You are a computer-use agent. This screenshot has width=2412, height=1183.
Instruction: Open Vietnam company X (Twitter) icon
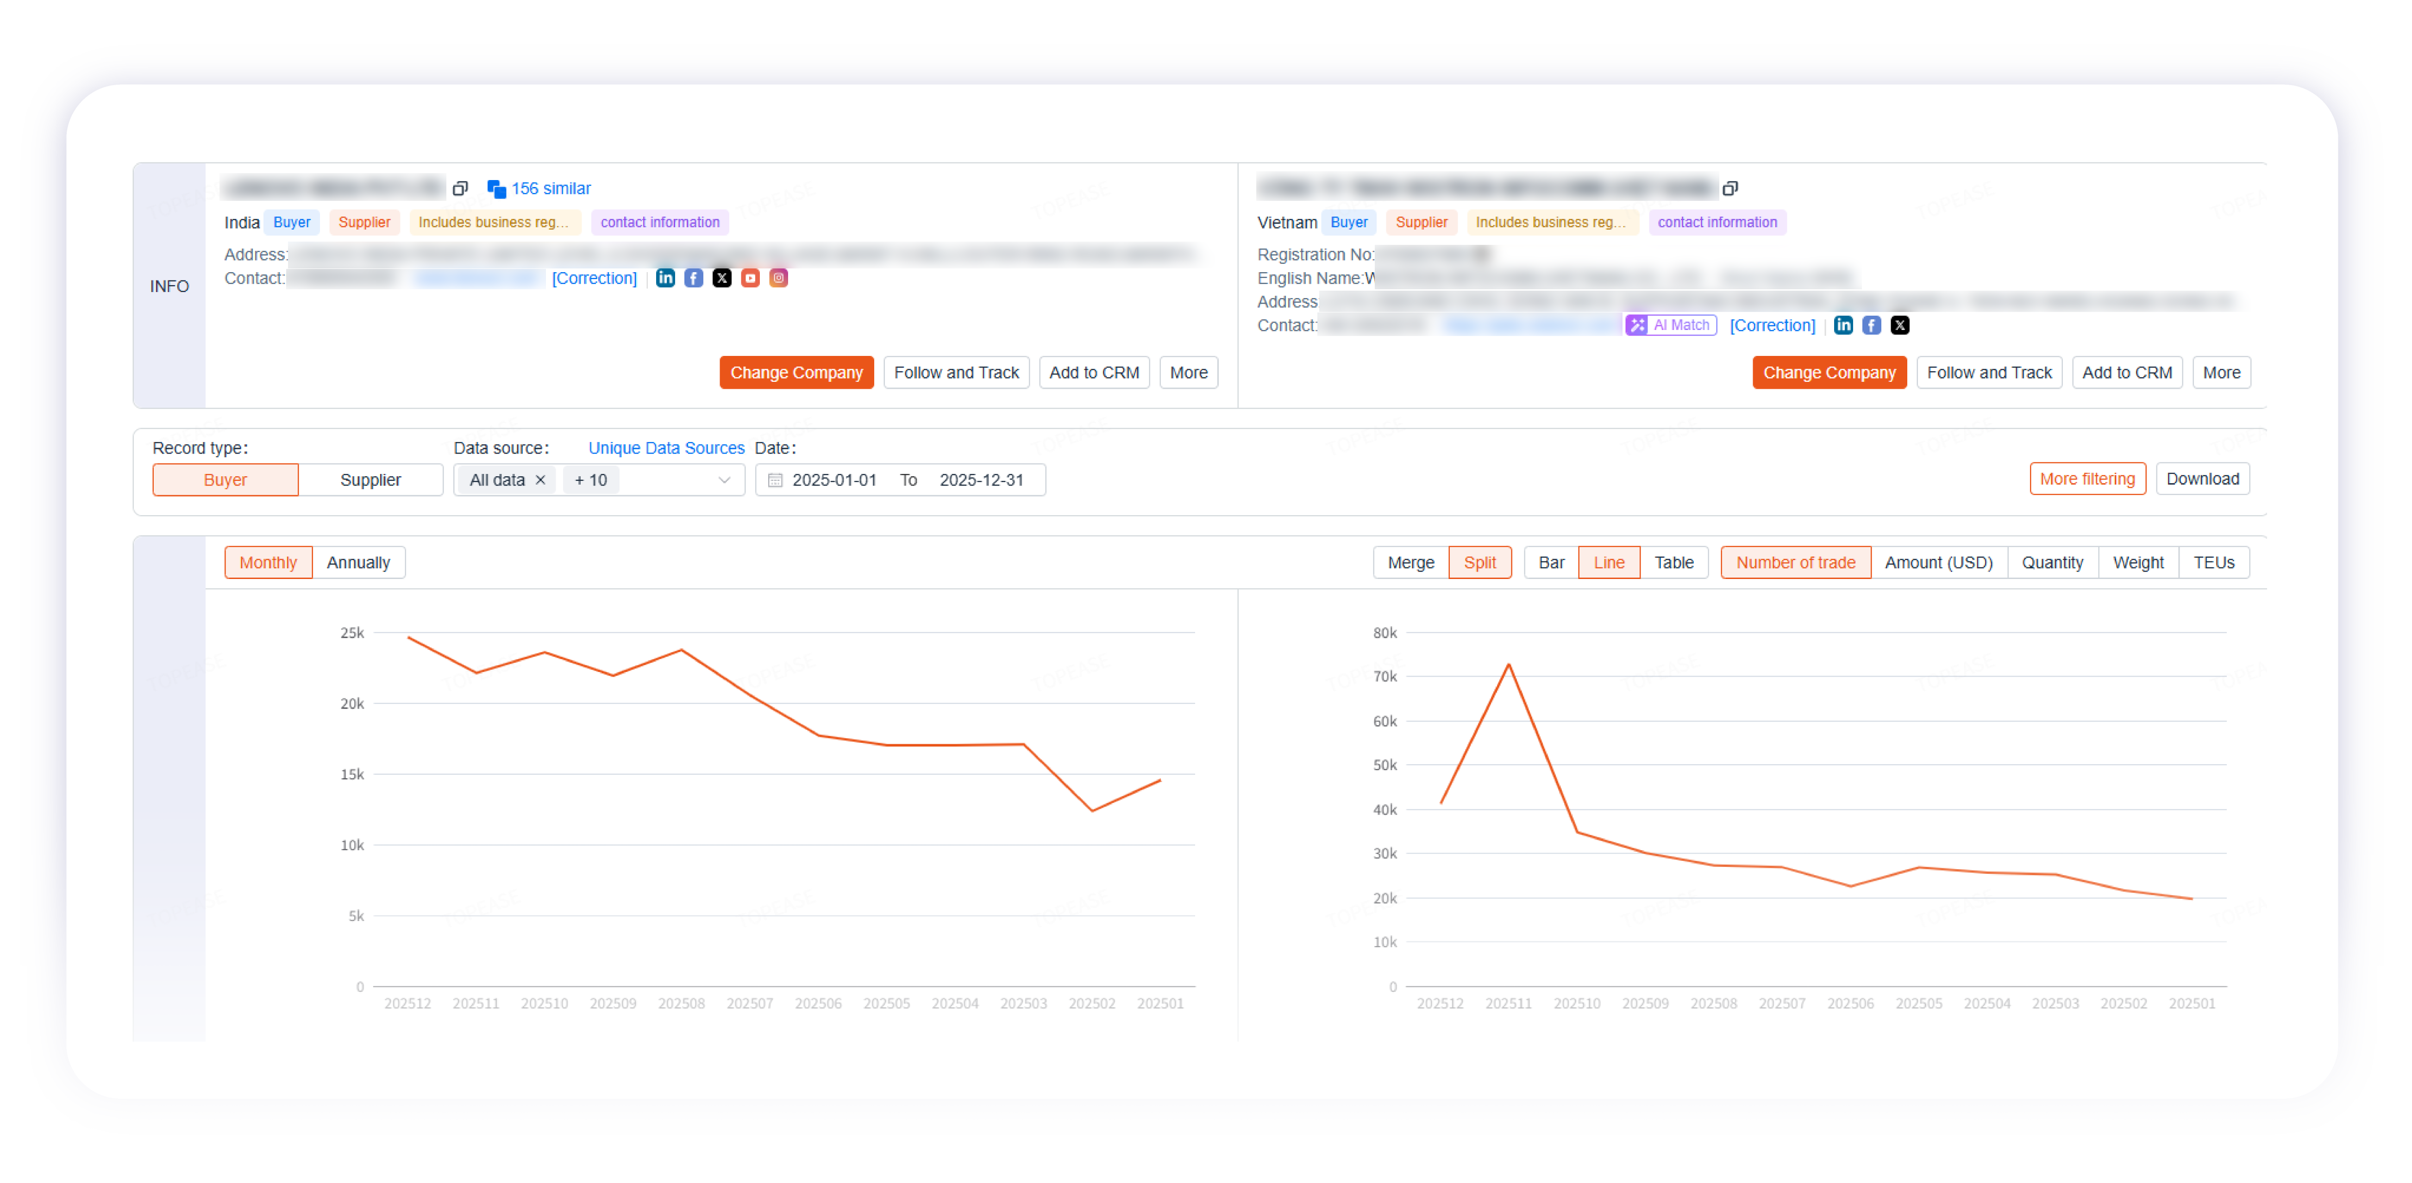pos(1899,325)
